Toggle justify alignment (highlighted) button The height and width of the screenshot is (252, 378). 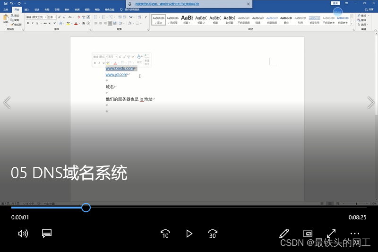coord(110,23)
